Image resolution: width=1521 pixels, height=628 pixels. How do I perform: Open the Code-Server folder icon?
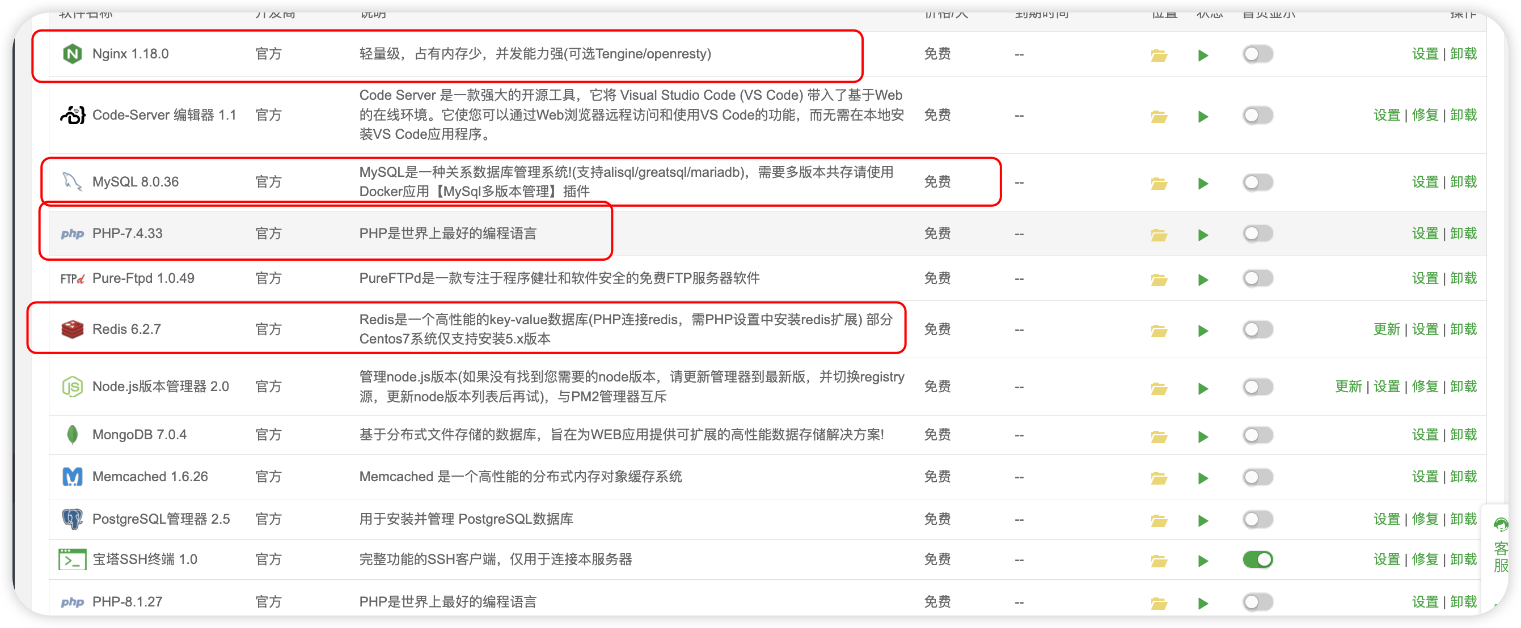[x=1159, y=116]
